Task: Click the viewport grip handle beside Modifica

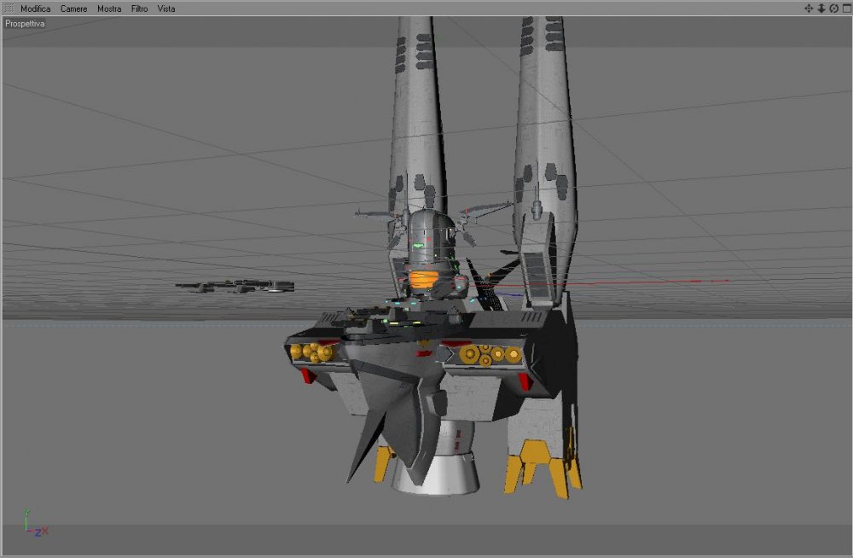Action: pos(9,9)
